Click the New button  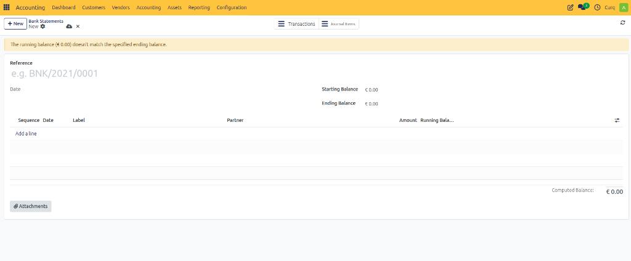point(15,24)
